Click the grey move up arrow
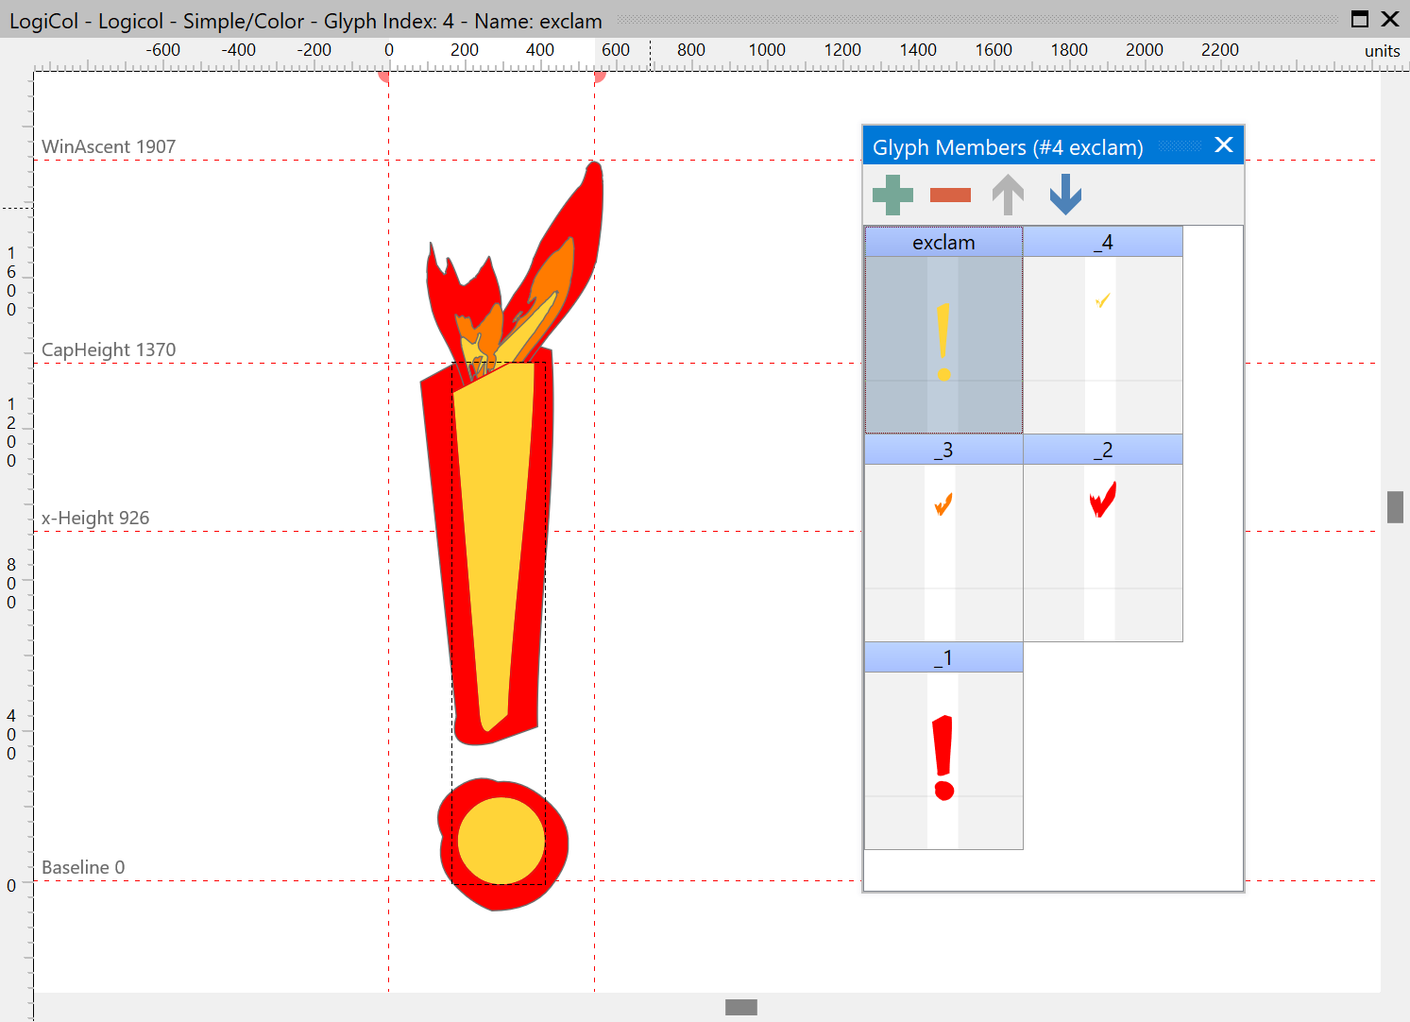The width and height of the screenshot is (1410, 1022). pyautogui.click(x=1008, y=195)
